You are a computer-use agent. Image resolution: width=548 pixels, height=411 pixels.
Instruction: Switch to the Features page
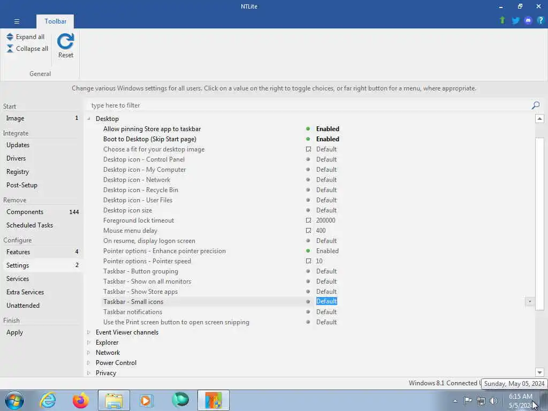click(42, 252)
